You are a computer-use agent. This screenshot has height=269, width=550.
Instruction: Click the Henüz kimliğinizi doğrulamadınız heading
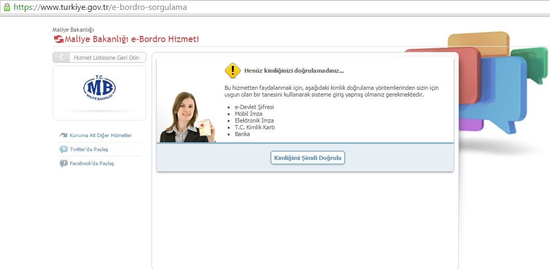tap(294, 71)
